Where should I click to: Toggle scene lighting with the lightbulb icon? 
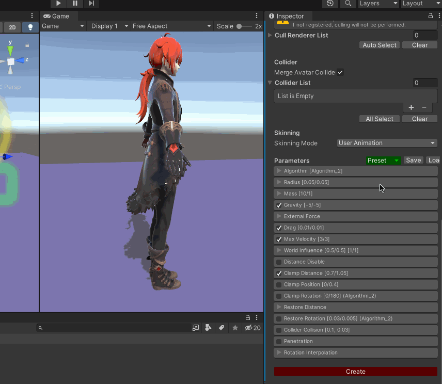30,27
